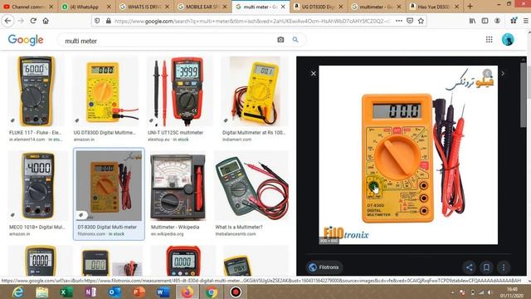The image size is (531, 299).
Task: Open What Is a Multimeter result title
Action: (239, 227)
